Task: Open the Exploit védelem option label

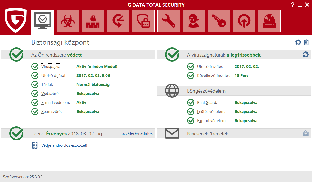Action: [x=212, y=121]
